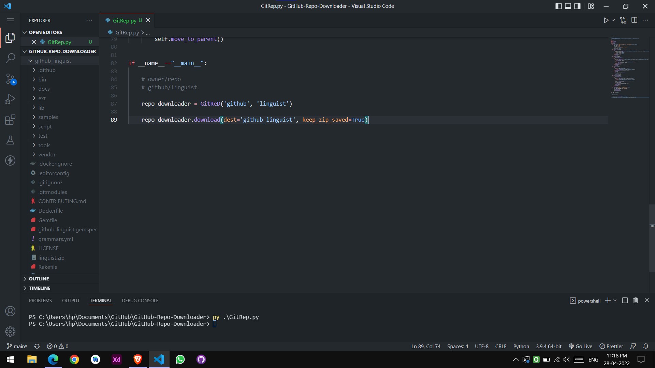
Task: Expand the .github folder
Action: click(x=60, y=70)
